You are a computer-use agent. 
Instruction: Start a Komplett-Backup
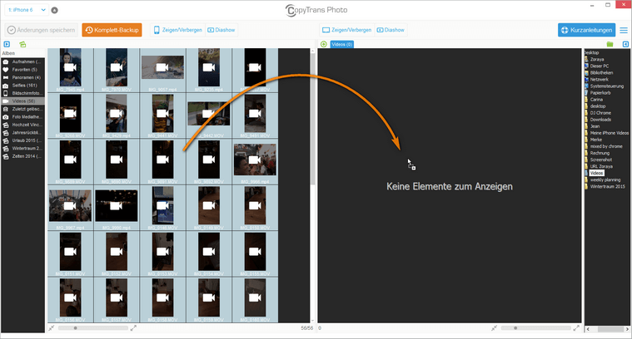[112, 30]
